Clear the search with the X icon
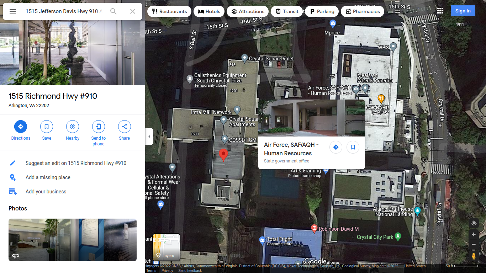Image resolution: width=486 pixels, height=273 pixels. 133,11
